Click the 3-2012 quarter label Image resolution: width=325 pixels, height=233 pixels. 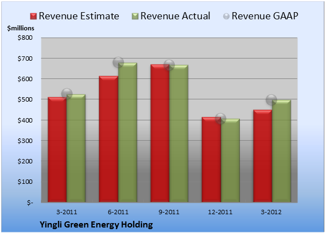pyautogui.click(x=271, y=212)
